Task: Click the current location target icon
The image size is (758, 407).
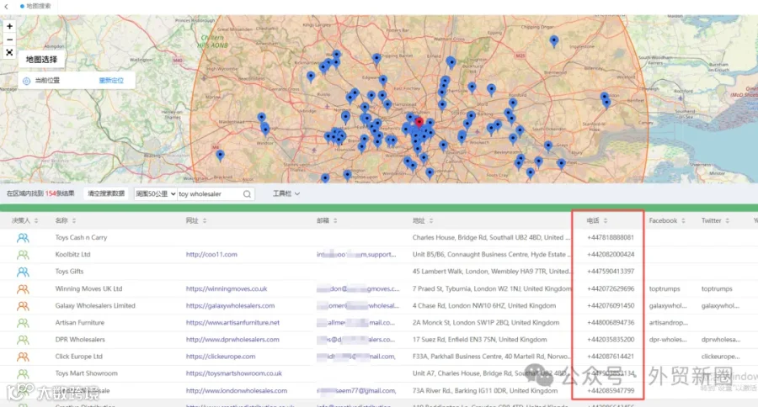Action: click(27, 81)
